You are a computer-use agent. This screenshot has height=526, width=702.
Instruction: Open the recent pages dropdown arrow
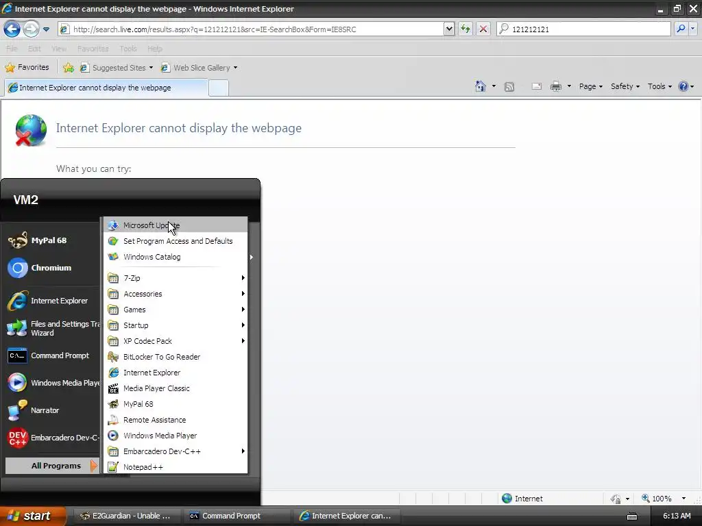click(x=46, y=29)
